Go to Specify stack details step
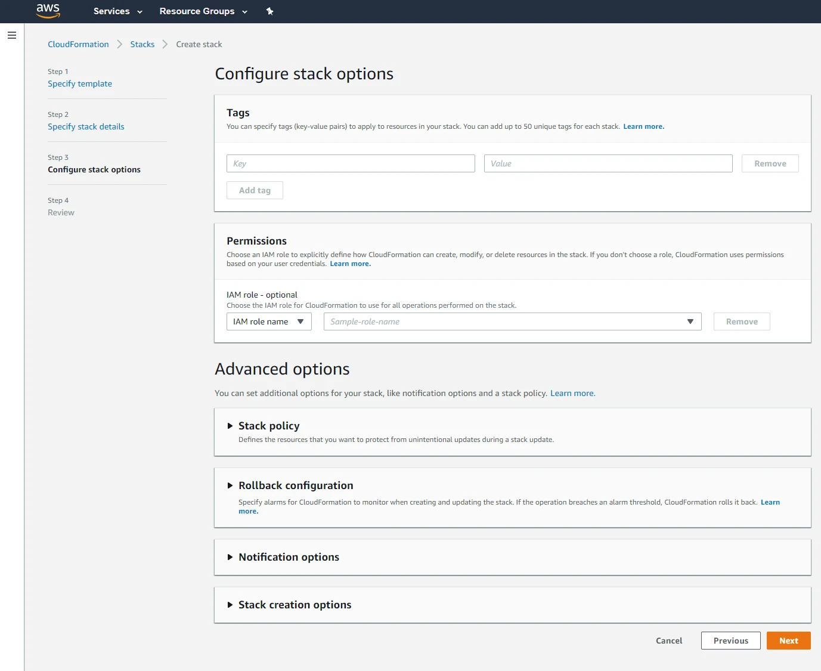 [x=86, y=126]
